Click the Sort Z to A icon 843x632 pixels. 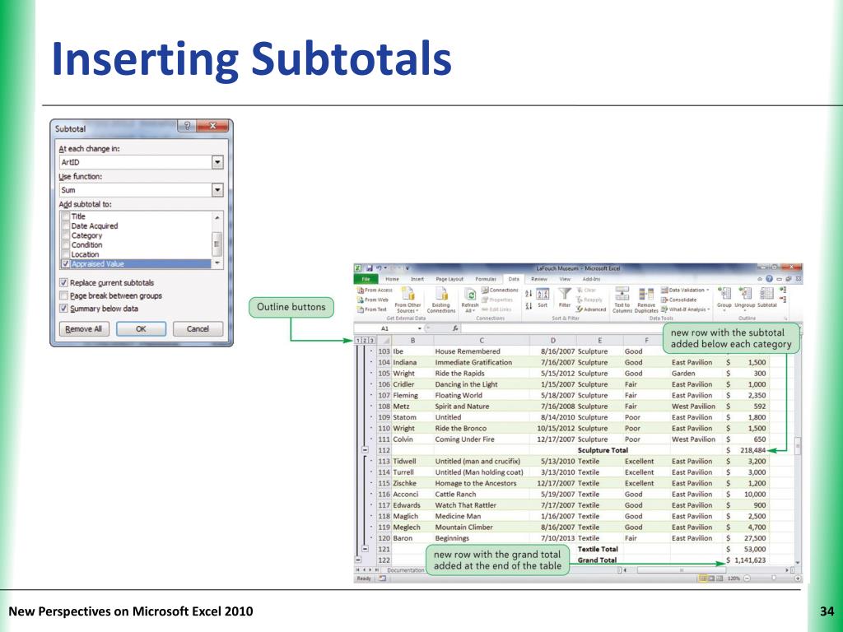point(529,306)
